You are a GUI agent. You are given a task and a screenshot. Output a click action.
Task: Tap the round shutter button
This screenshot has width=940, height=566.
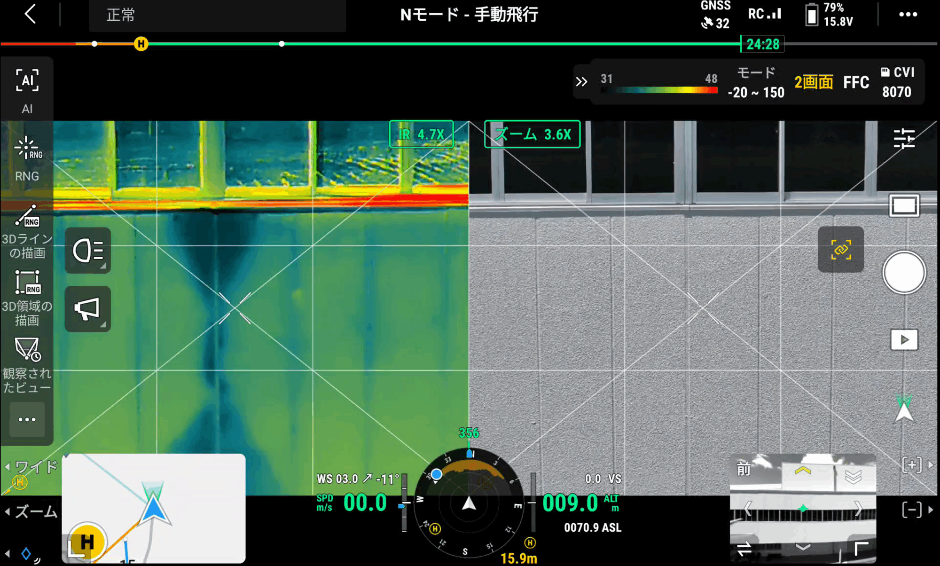[x=904, y=273]
